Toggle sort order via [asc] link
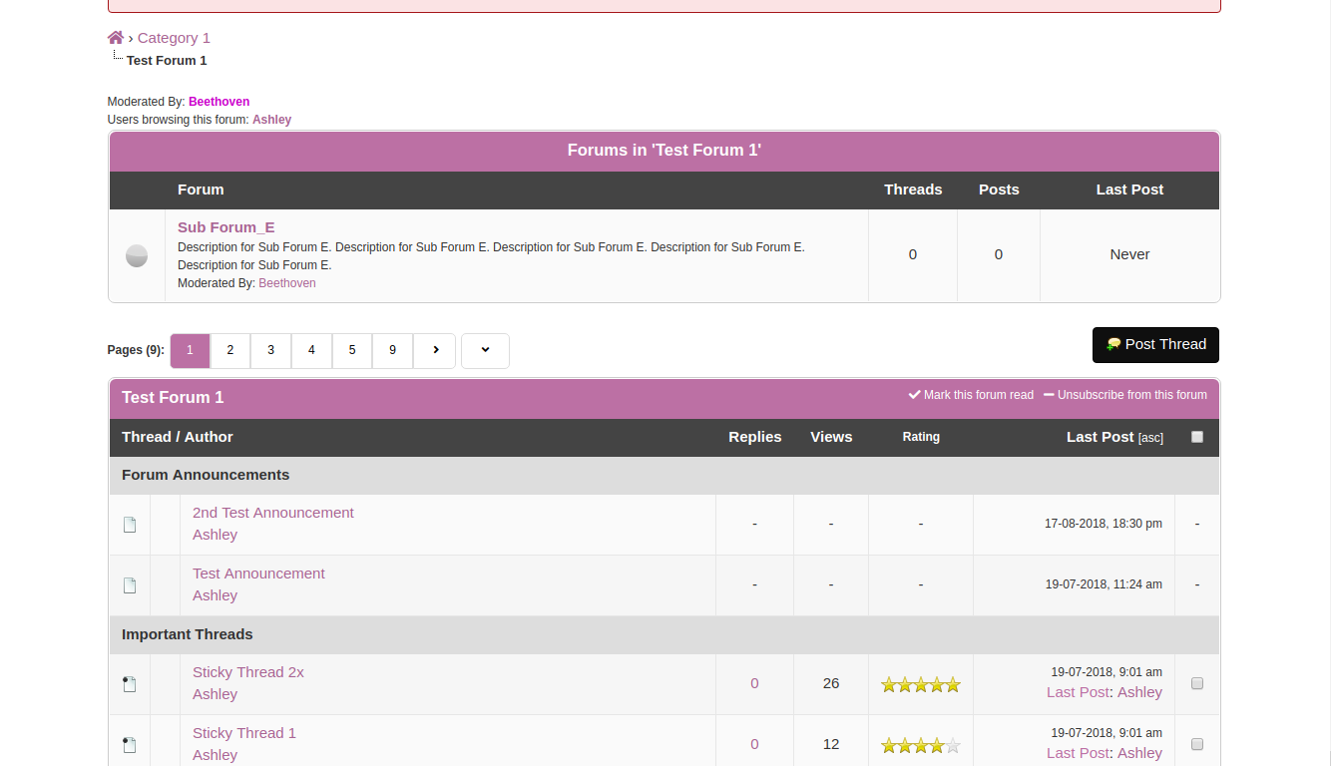 coord(1150,438)
